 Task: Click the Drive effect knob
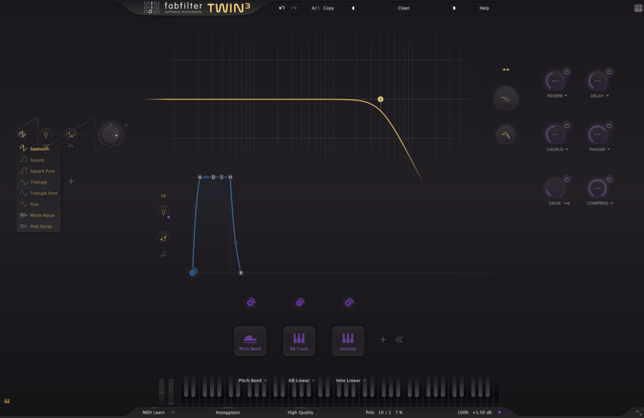coord(555,189)
